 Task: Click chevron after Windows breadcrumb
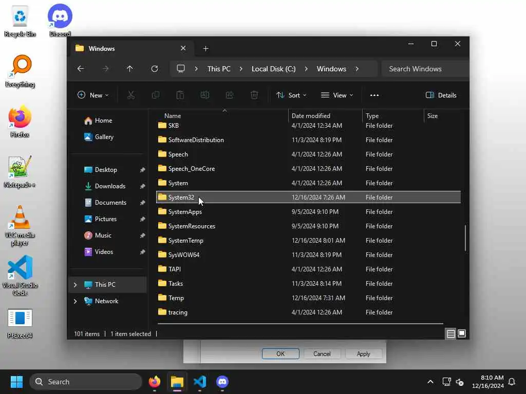click(357, 69)
